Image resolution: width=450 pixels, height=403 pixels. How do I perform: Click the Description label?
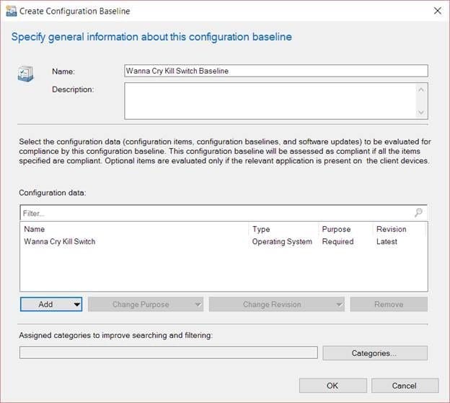(73, 90)
